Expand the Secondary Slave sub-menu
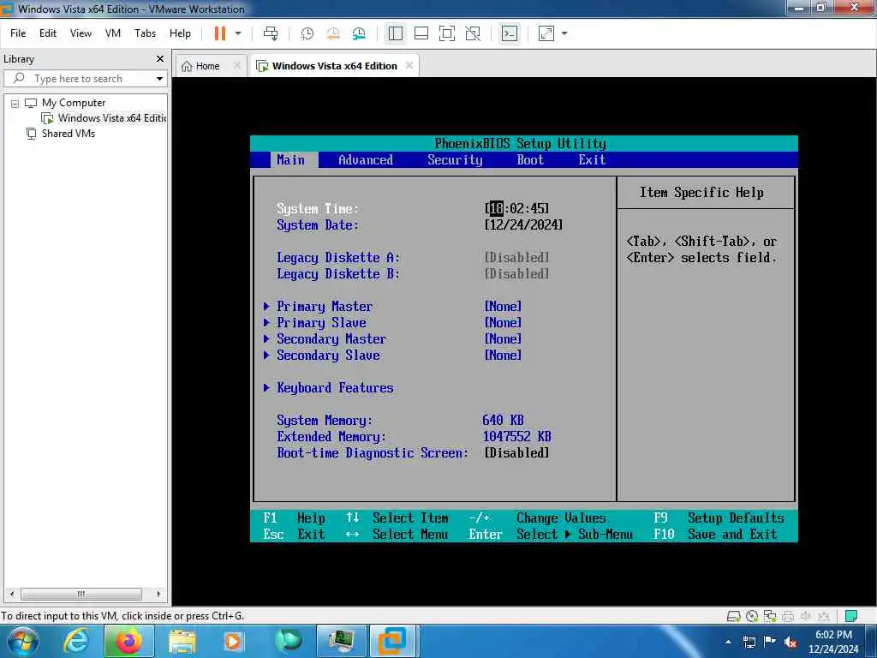 pos(328,356)
